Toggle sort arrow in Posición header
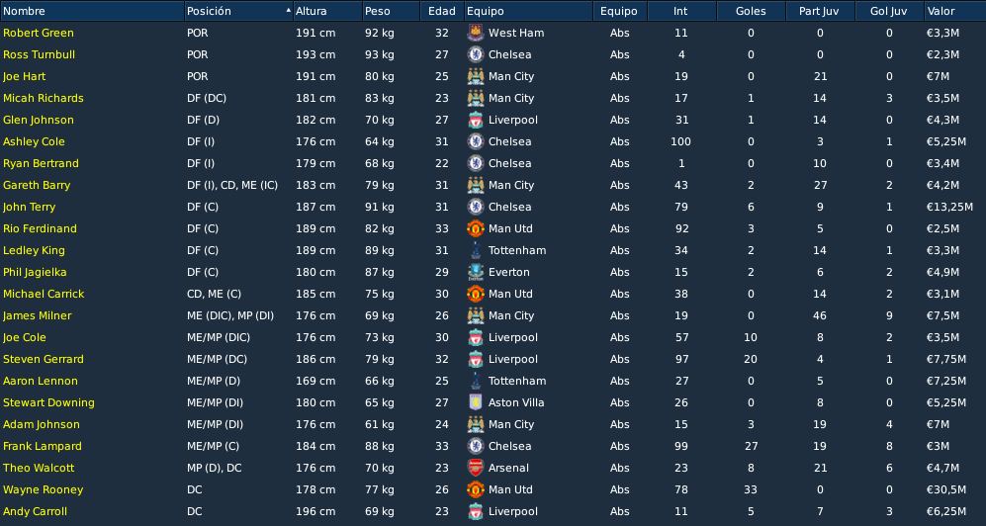The width and height of the screenshot is (986, 526). point(288,11)
